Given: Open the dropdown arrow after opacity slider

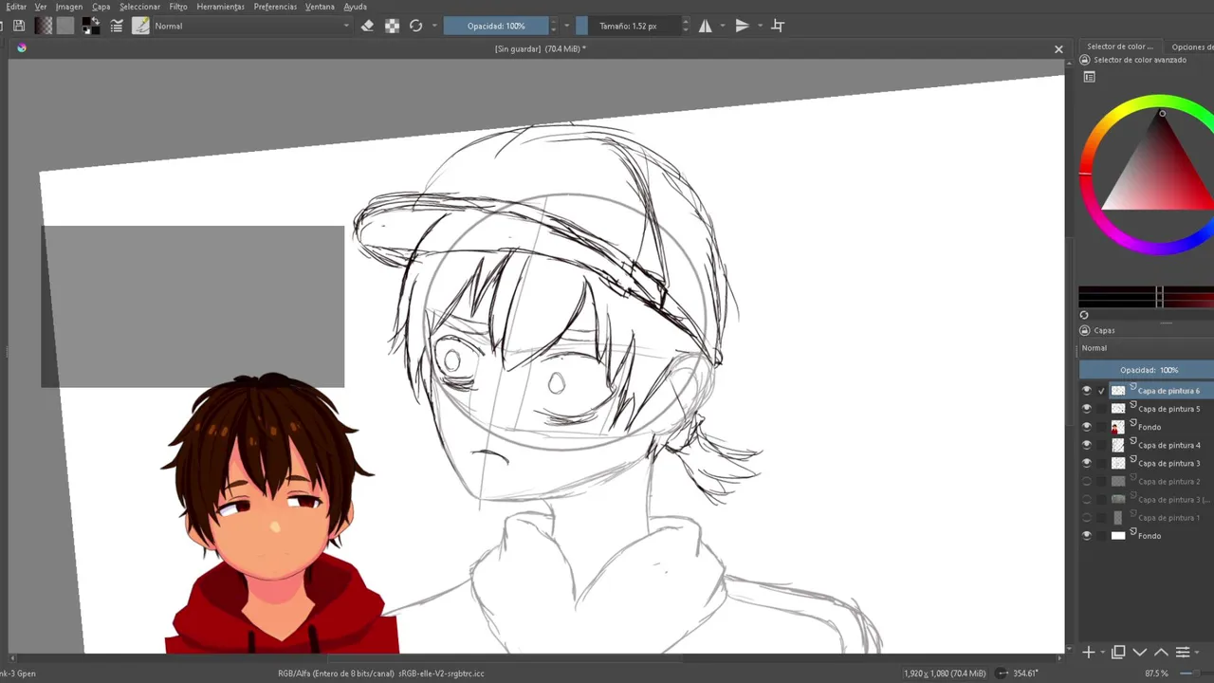Looking at the screenshot, I should pyautogui.click(x=566, y=26).
